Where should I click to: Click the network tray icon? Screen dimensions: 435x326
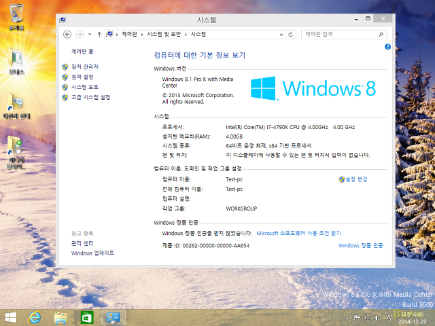pos(367,318)
